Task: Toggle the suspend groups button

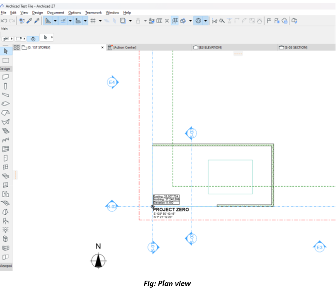Action: 175,21
